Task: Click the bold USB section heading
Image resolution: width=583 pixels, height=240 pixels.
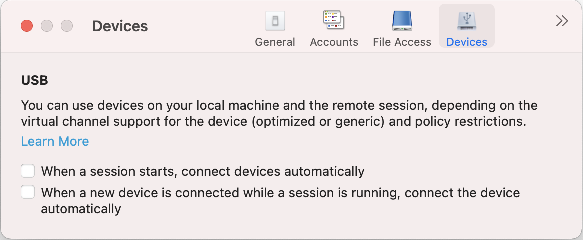Action: coord(35,80)
